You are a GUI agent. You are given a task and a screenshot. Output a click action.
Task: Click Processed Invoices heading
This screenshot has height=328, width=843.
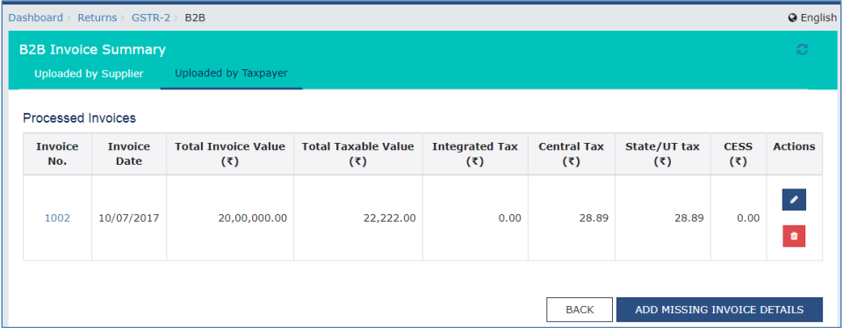click(80, 118)
